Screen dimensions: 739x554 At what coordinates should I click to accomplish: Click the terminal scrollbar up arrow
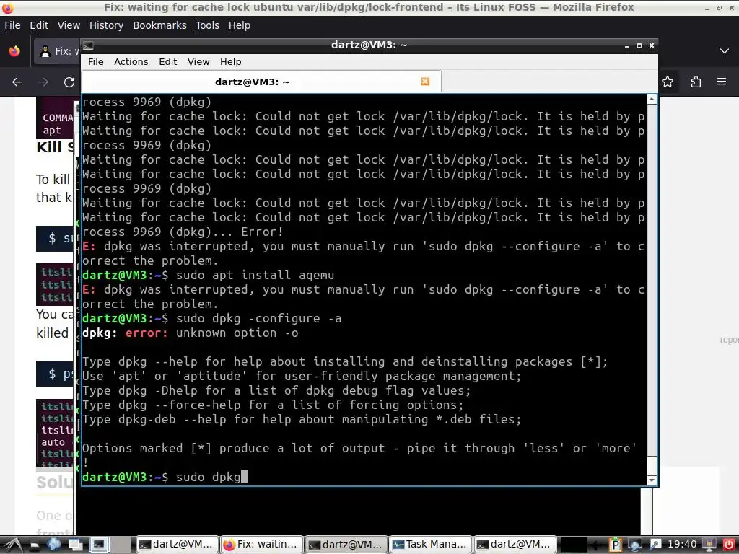652,99
